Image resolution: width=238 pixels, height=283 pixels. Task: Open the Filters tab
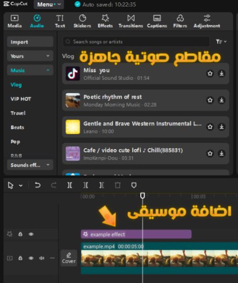point(180,21)
